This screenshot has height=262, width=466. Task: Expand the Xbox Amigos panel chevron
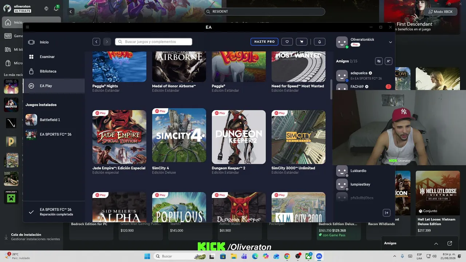click(x=436, y=243)
